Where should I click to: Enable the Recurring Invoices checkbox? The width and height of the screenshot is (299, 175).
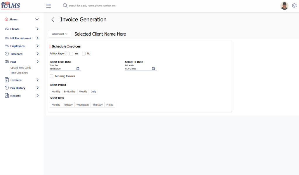(x=51, y=76)
